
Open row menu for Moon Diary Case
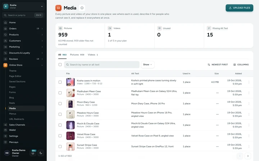[x=249, y=103]
